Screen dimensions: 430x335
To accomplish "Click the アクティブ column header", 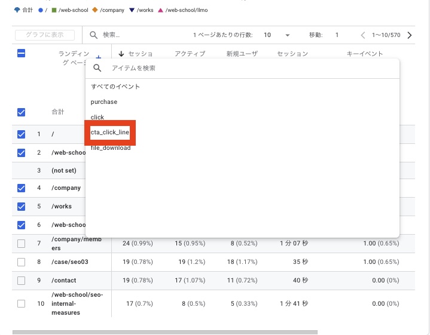I will coord(190,54).
